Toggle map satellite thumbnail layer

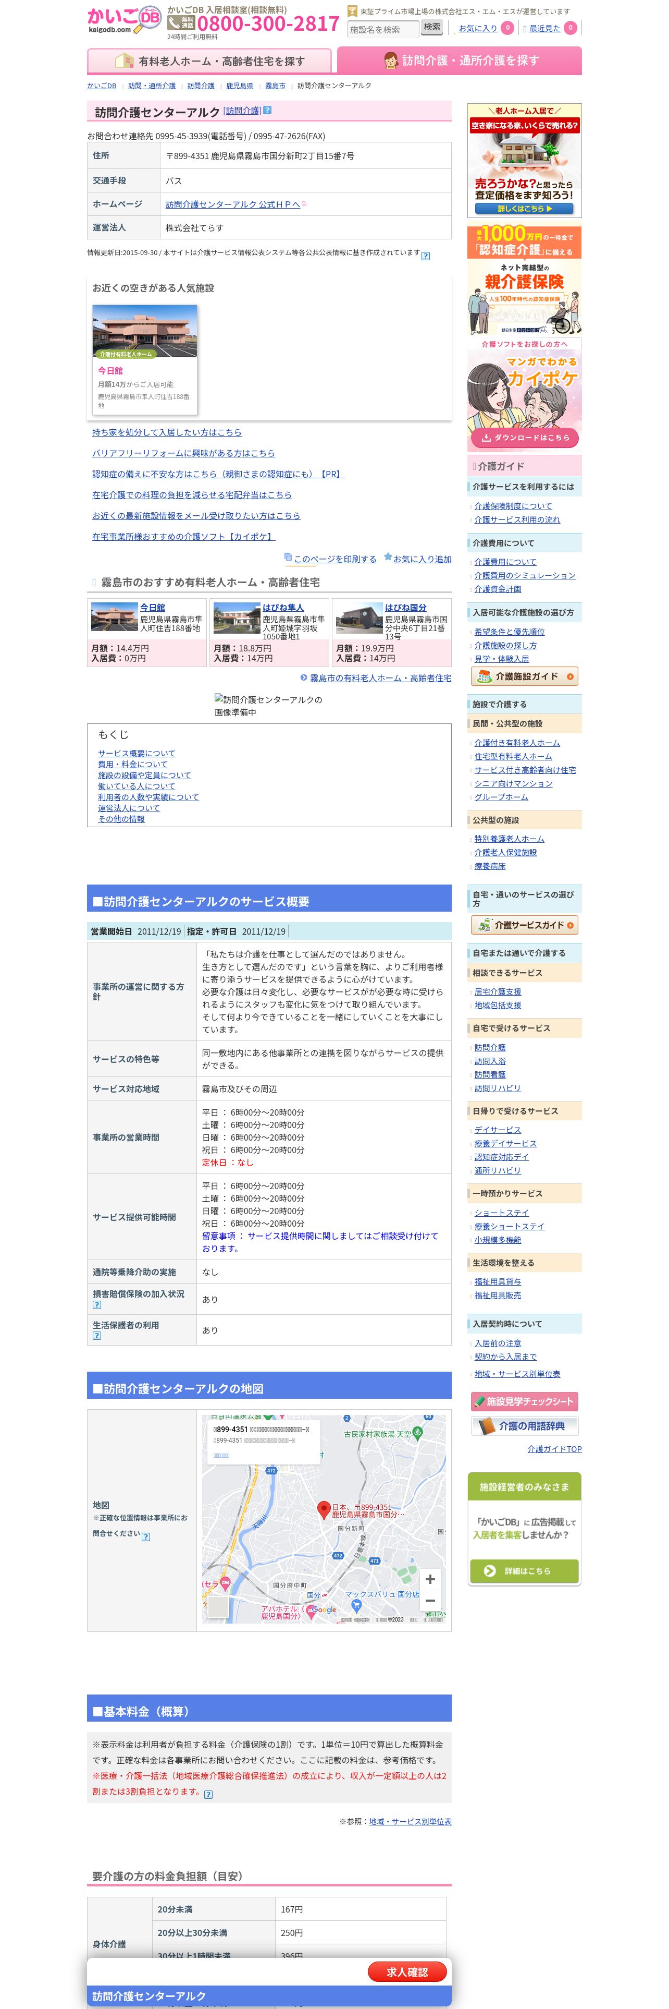click(x=218, y=1607)
